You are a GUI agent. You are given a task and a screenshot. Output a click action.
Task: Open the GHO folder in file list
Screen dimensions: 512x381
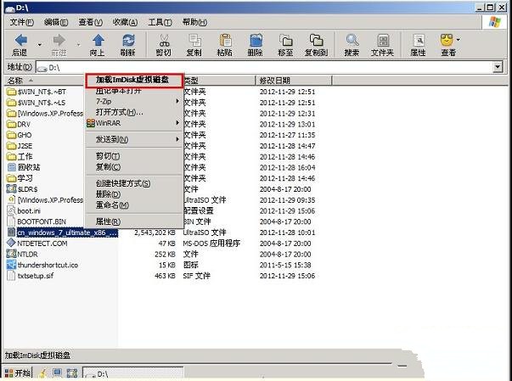tap(25, 134)
